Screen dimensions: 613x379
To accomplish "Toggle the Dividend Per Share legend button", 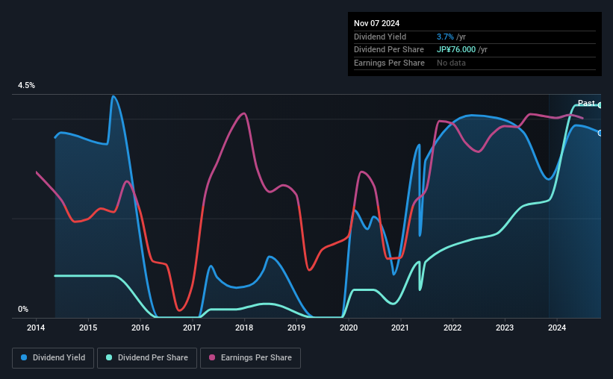I will pyautogui.click(x=147, y=358).
